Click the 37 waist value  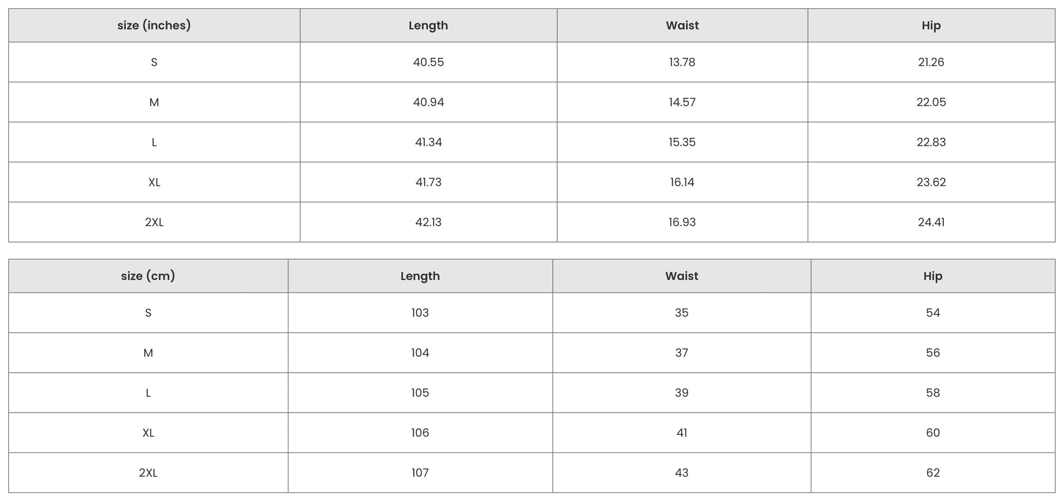tap(681, 353)
